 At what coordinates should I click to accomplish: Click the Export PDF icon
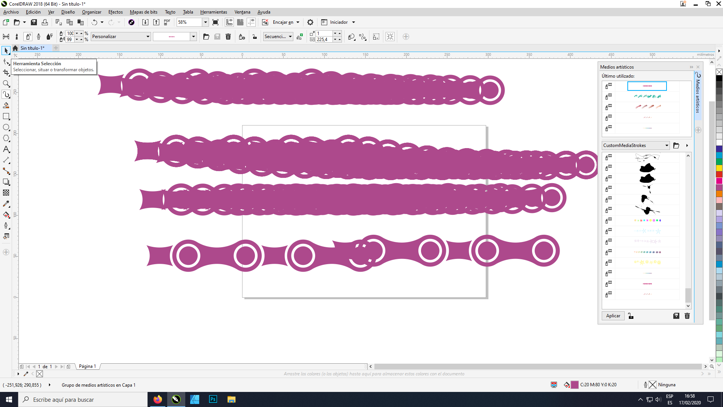point(167,22)
